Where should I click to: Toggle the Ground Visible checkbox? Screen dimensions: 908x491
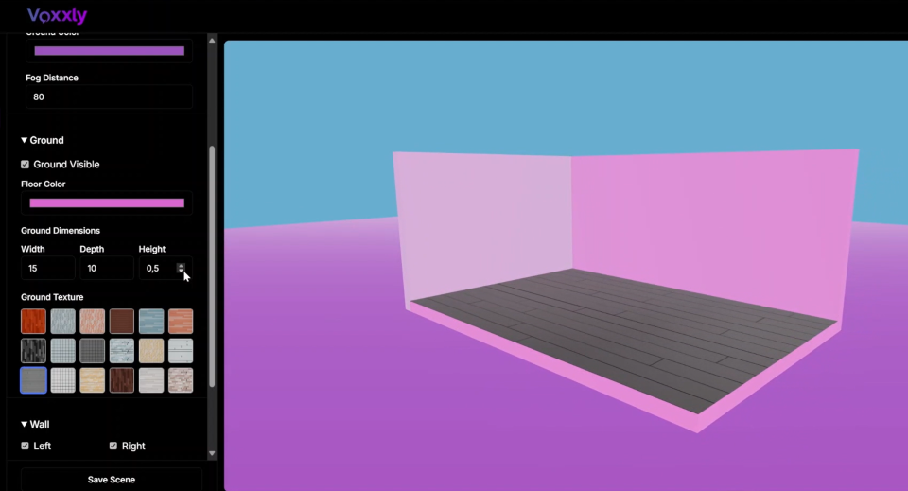point(25,165)
